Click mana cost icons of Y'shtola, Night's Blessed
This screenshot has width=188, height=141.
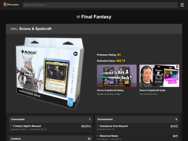point(86,126)
